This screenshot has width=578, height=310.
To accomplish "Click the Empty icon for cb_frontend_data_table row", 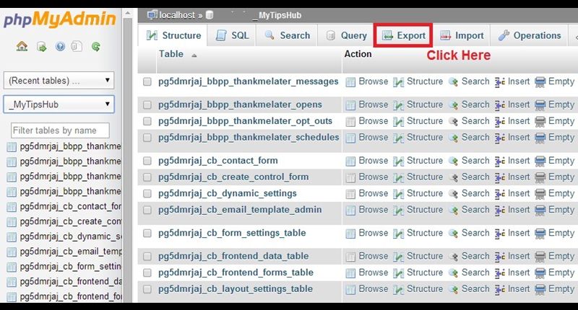I will tap(540, 257).
